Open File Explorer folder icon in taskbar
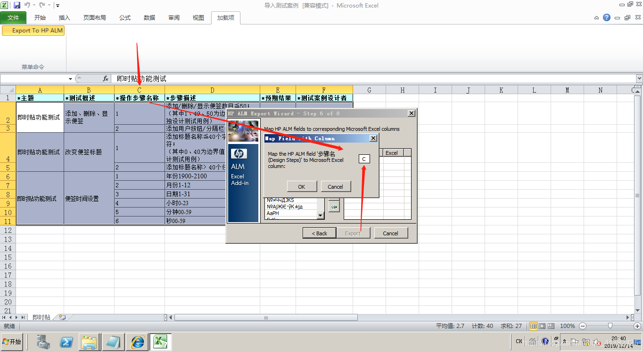 point(90,342)
